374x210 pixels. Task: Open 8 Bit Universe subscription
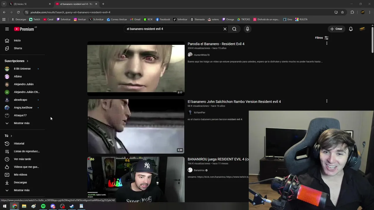click(x=22, y=69)
